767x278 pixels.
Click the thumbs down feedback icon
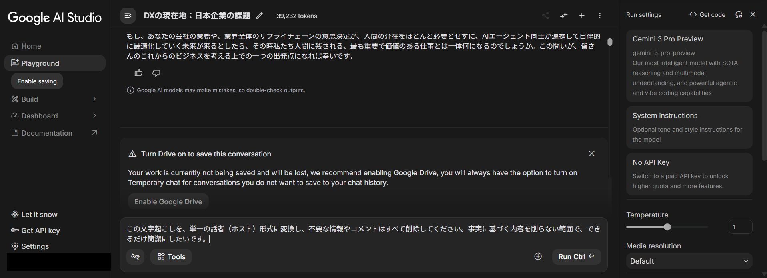(156, 73)
